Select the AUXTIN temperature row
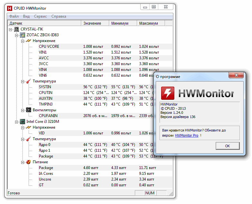This screenshot has height=204, width=252. 96,98
